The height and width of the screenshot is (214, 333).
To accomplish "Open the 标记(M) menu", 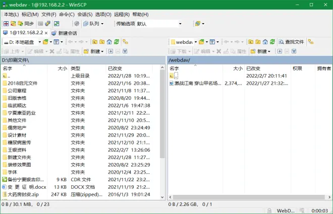I will pyautogui.click(x=30, y=15).
